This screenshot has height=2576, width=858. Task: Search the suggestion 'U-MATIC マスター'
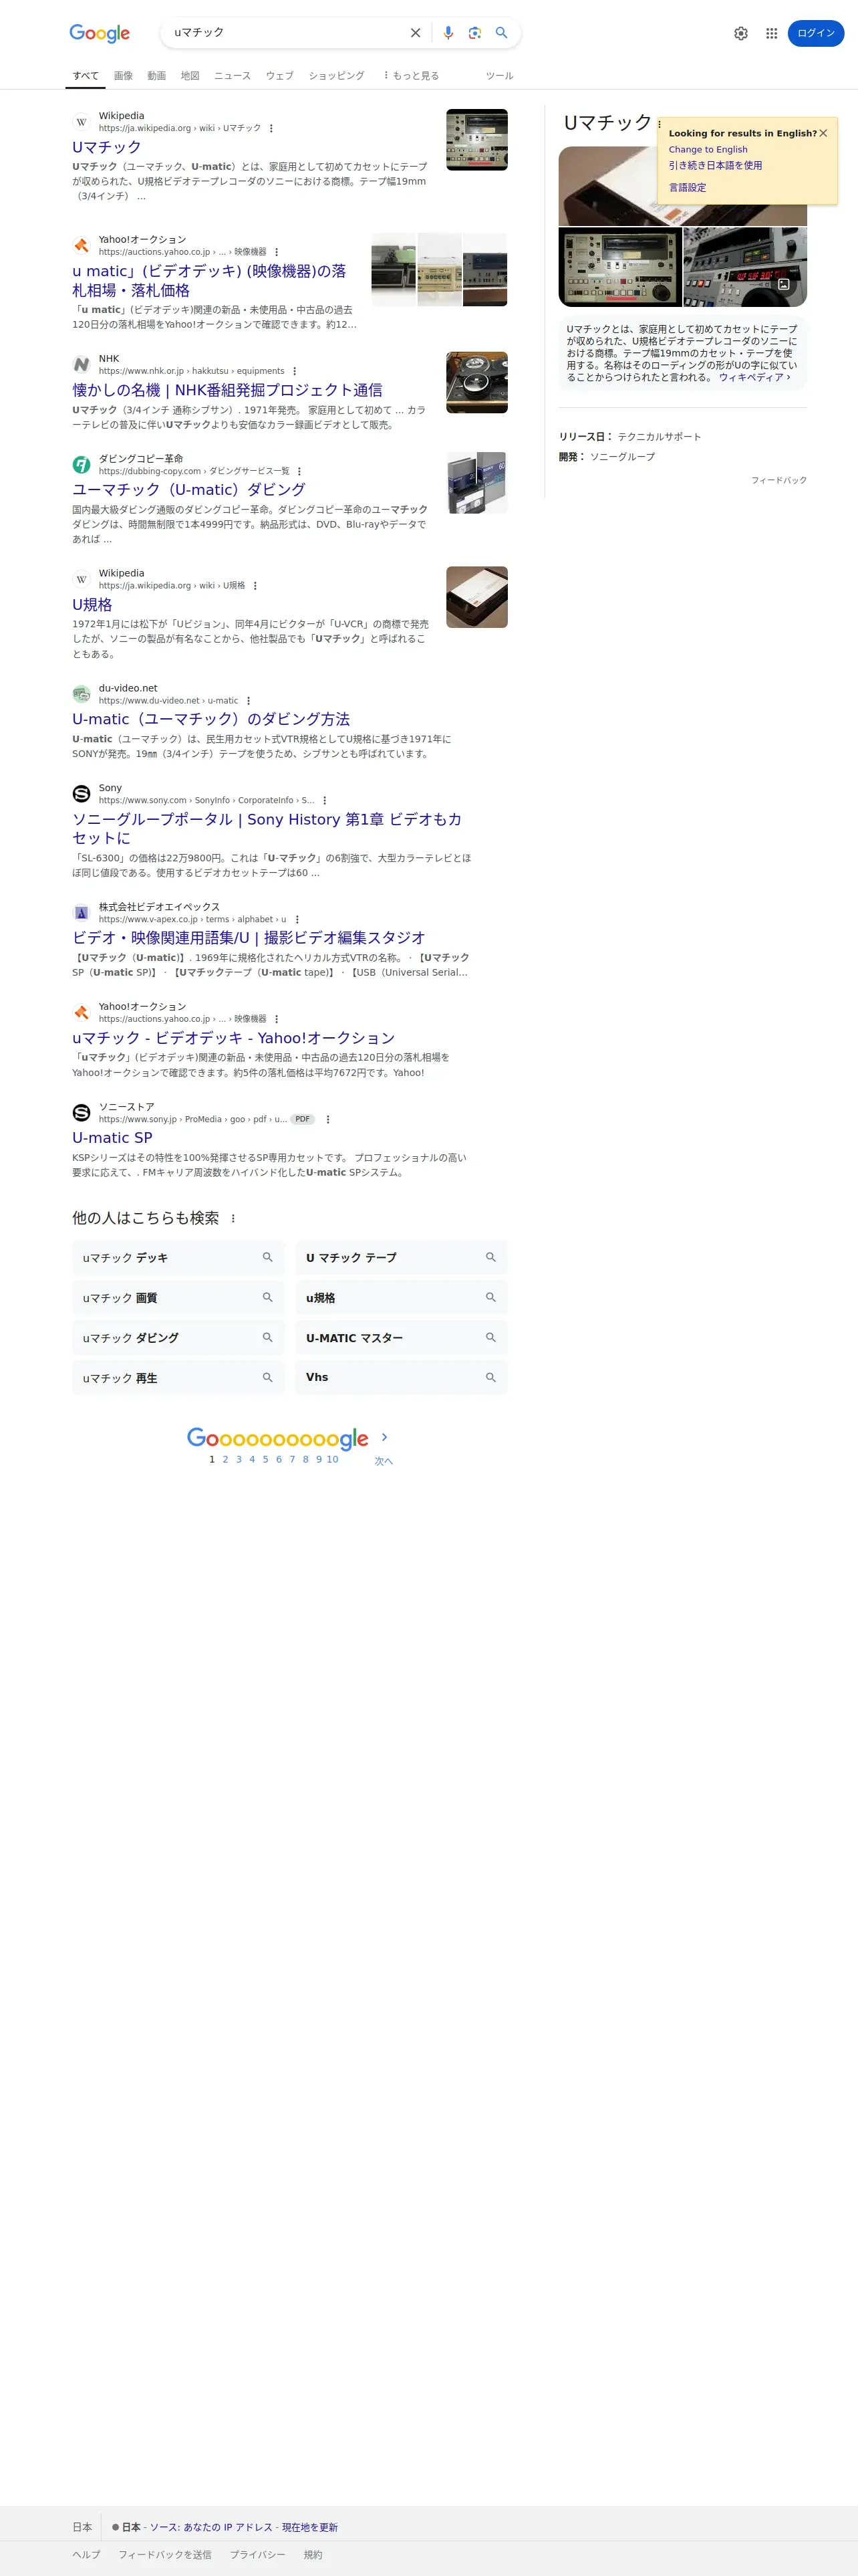(x=402, y=1338)
